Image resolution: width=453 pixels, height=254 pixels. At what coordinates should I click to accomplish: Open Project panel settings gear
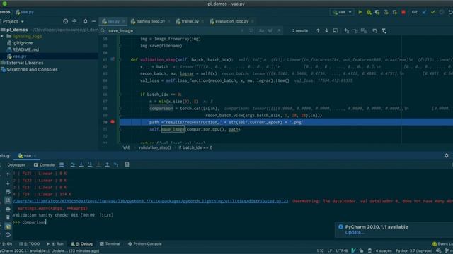pyautogui.click(x=85, y=21)
